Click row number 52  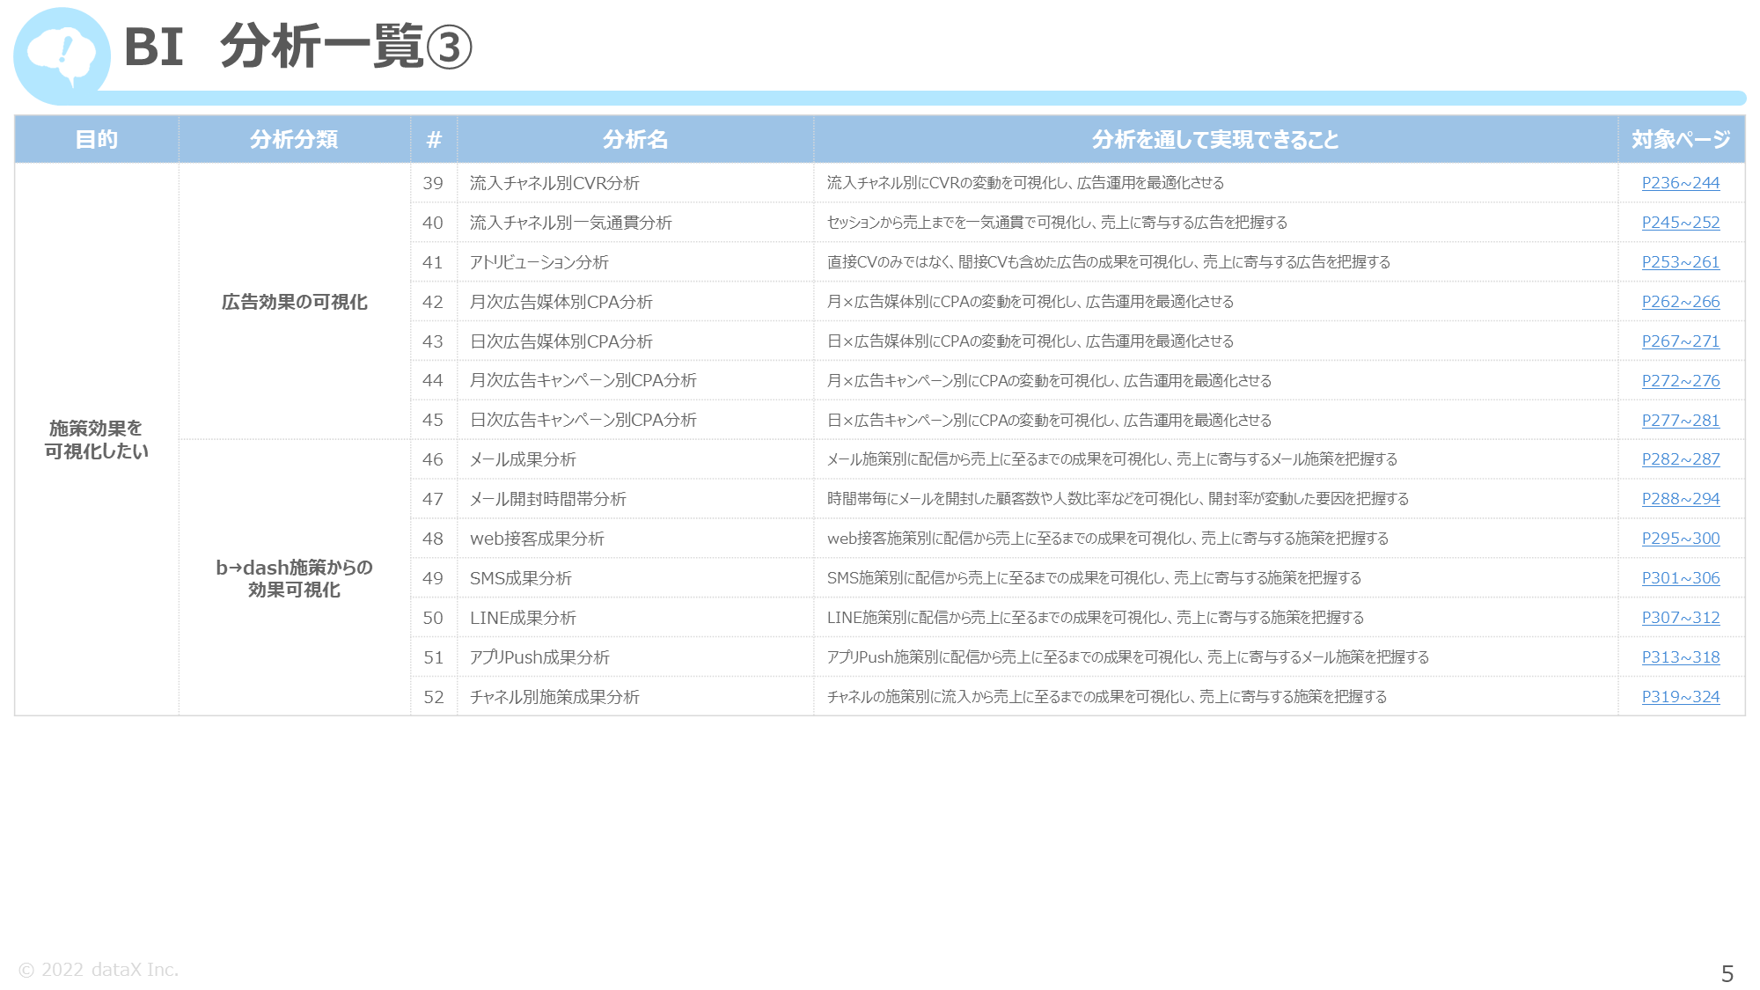433,697
